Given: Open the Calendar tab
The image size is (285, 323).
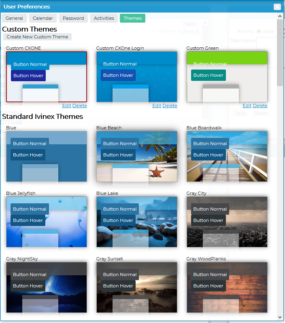Looking at the screenshot, I should point(43,18).
